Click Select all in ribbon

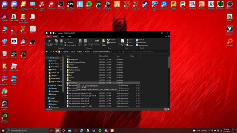point(140,40)
